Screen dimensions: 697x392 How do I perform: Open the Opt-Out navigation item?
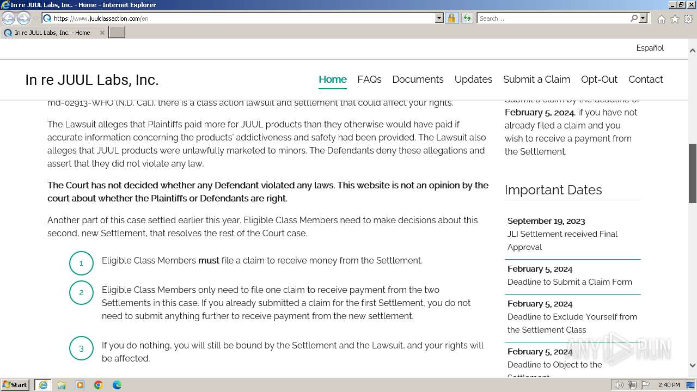tap(599, 79)
